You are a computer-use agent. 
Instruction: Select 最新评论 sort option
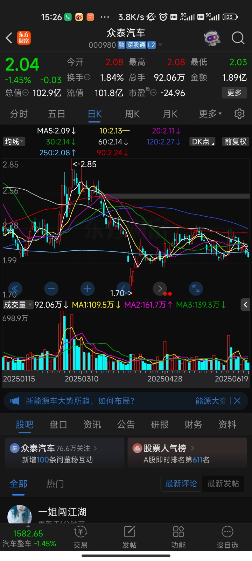coord(181,484)
